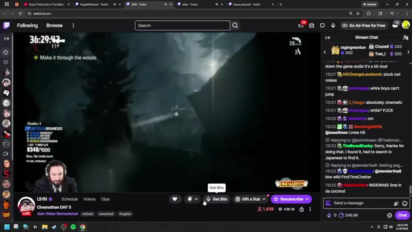Toggle the stream notifications bell
The height and width of the screenshot is (232, 412).
[190, 199]
